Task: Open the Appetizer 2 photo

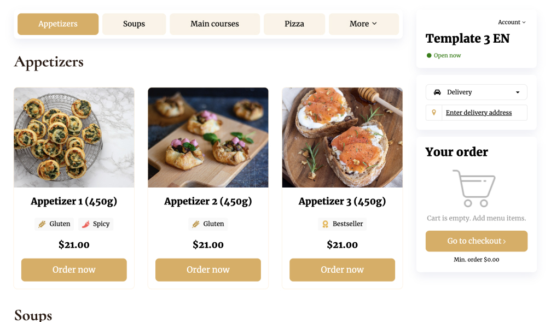Action: (x=208, y=138)
